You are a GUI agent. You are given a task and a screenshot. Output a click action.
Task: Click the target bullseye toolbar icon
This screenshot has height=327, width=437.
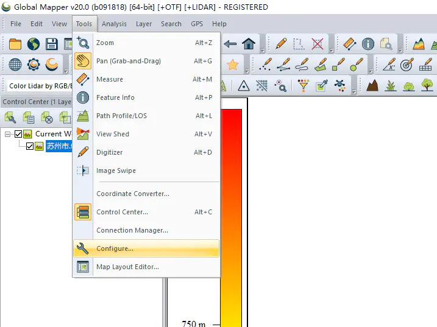(407, 65)
